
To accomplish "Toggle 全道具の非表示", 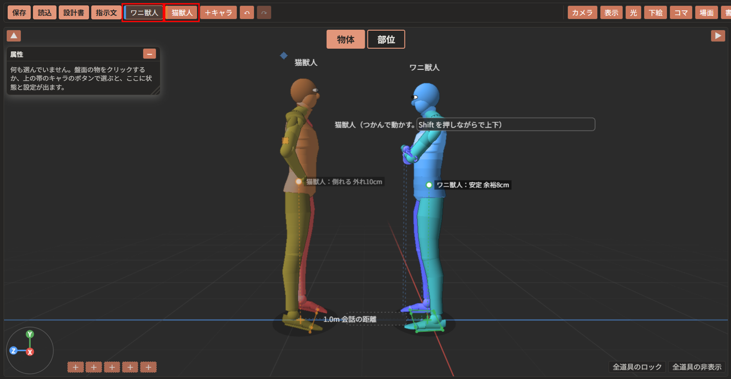I will (x=697, y=367).
